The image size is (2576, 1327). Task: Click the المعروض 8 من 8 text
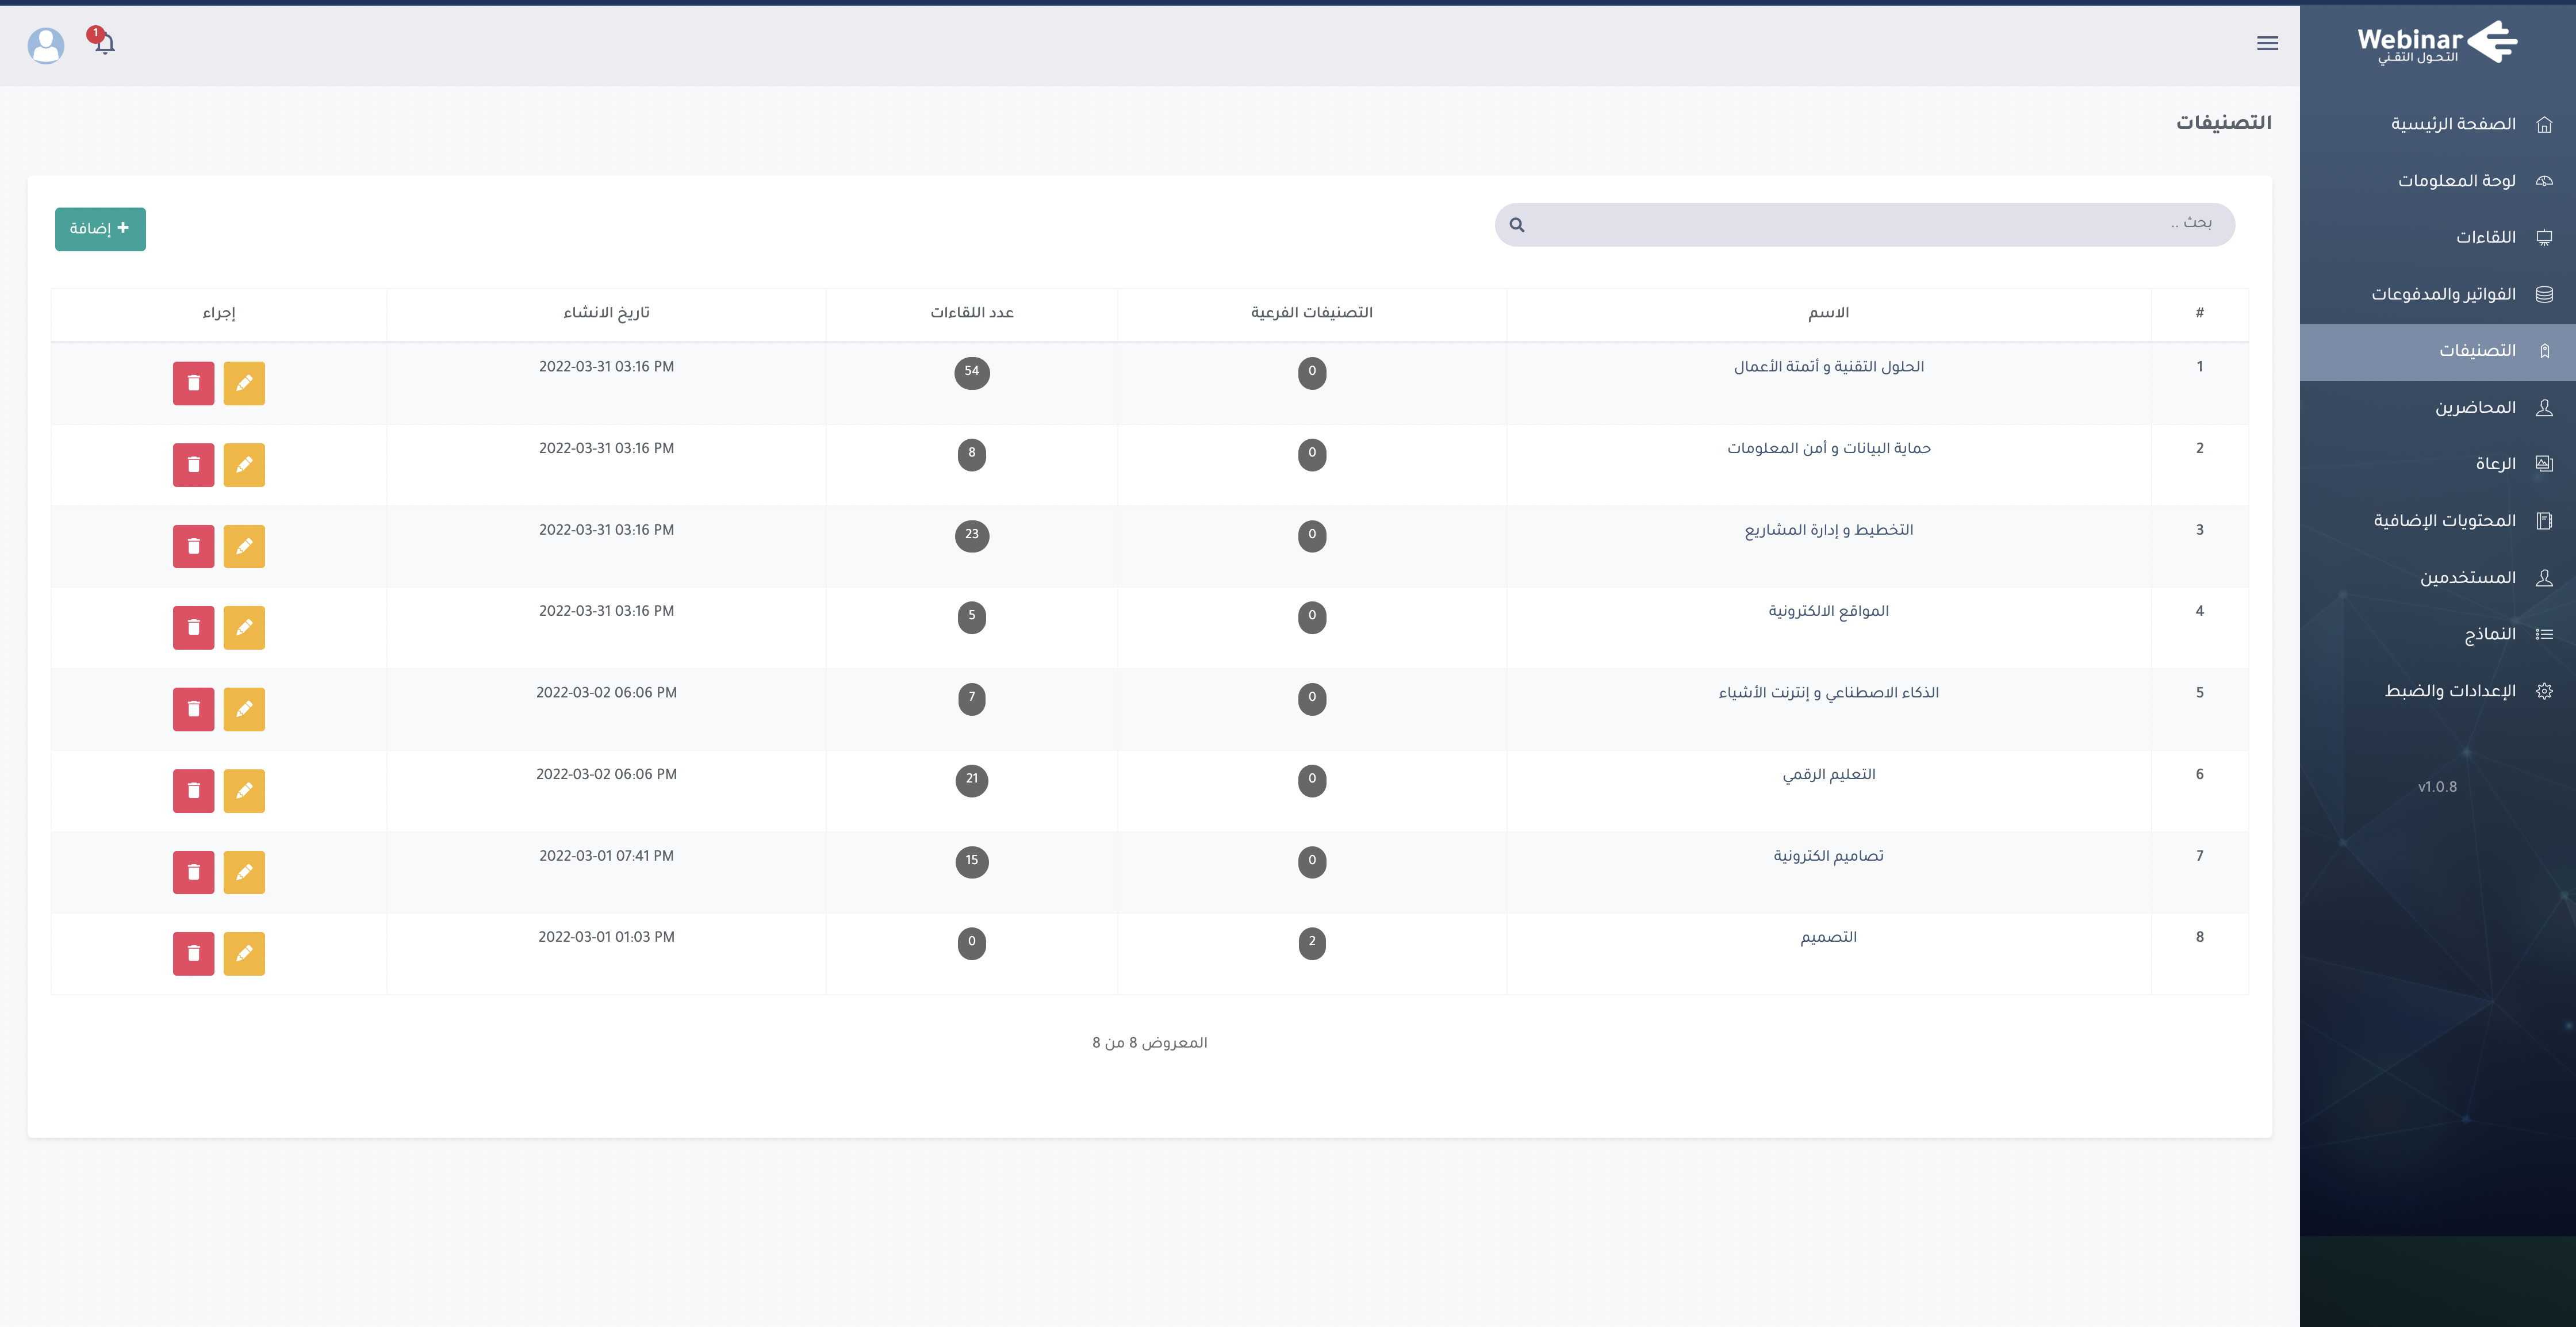(x=1149, y=1043)
